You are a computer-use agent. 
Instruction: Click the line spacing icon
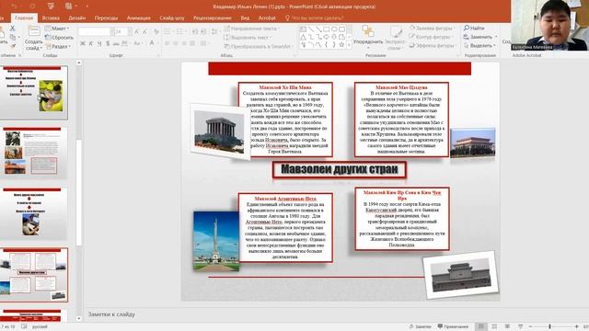click(x=214, y=32)
